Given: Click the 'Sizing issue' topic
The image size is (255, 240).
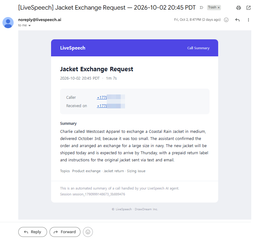Looking at the screenshot, I should [136, 171].
